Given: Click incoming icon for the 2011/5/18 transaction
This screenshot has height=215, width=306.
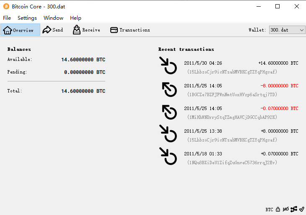Looking at the screenshot, I should pos(168,156).
